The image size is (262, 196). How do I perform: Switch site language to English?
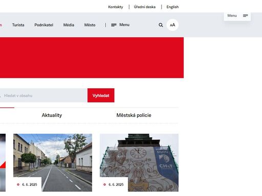pyautogui.click(x=172, y=7)
